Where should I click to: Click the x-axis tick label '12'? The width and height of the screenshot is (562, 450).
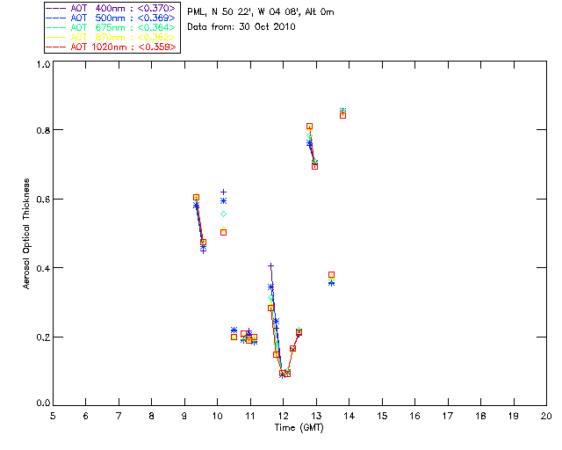pyautogui.click(x=284, y=416)
